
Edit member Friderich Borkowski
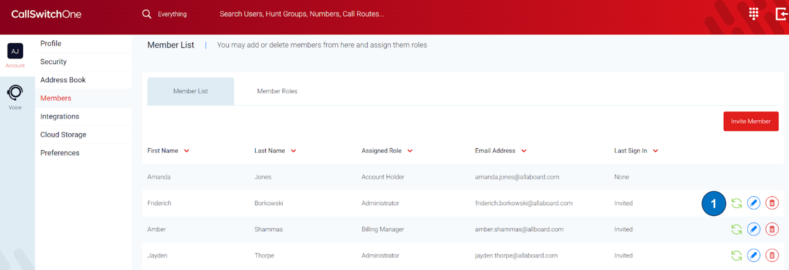tap(754, 203)
